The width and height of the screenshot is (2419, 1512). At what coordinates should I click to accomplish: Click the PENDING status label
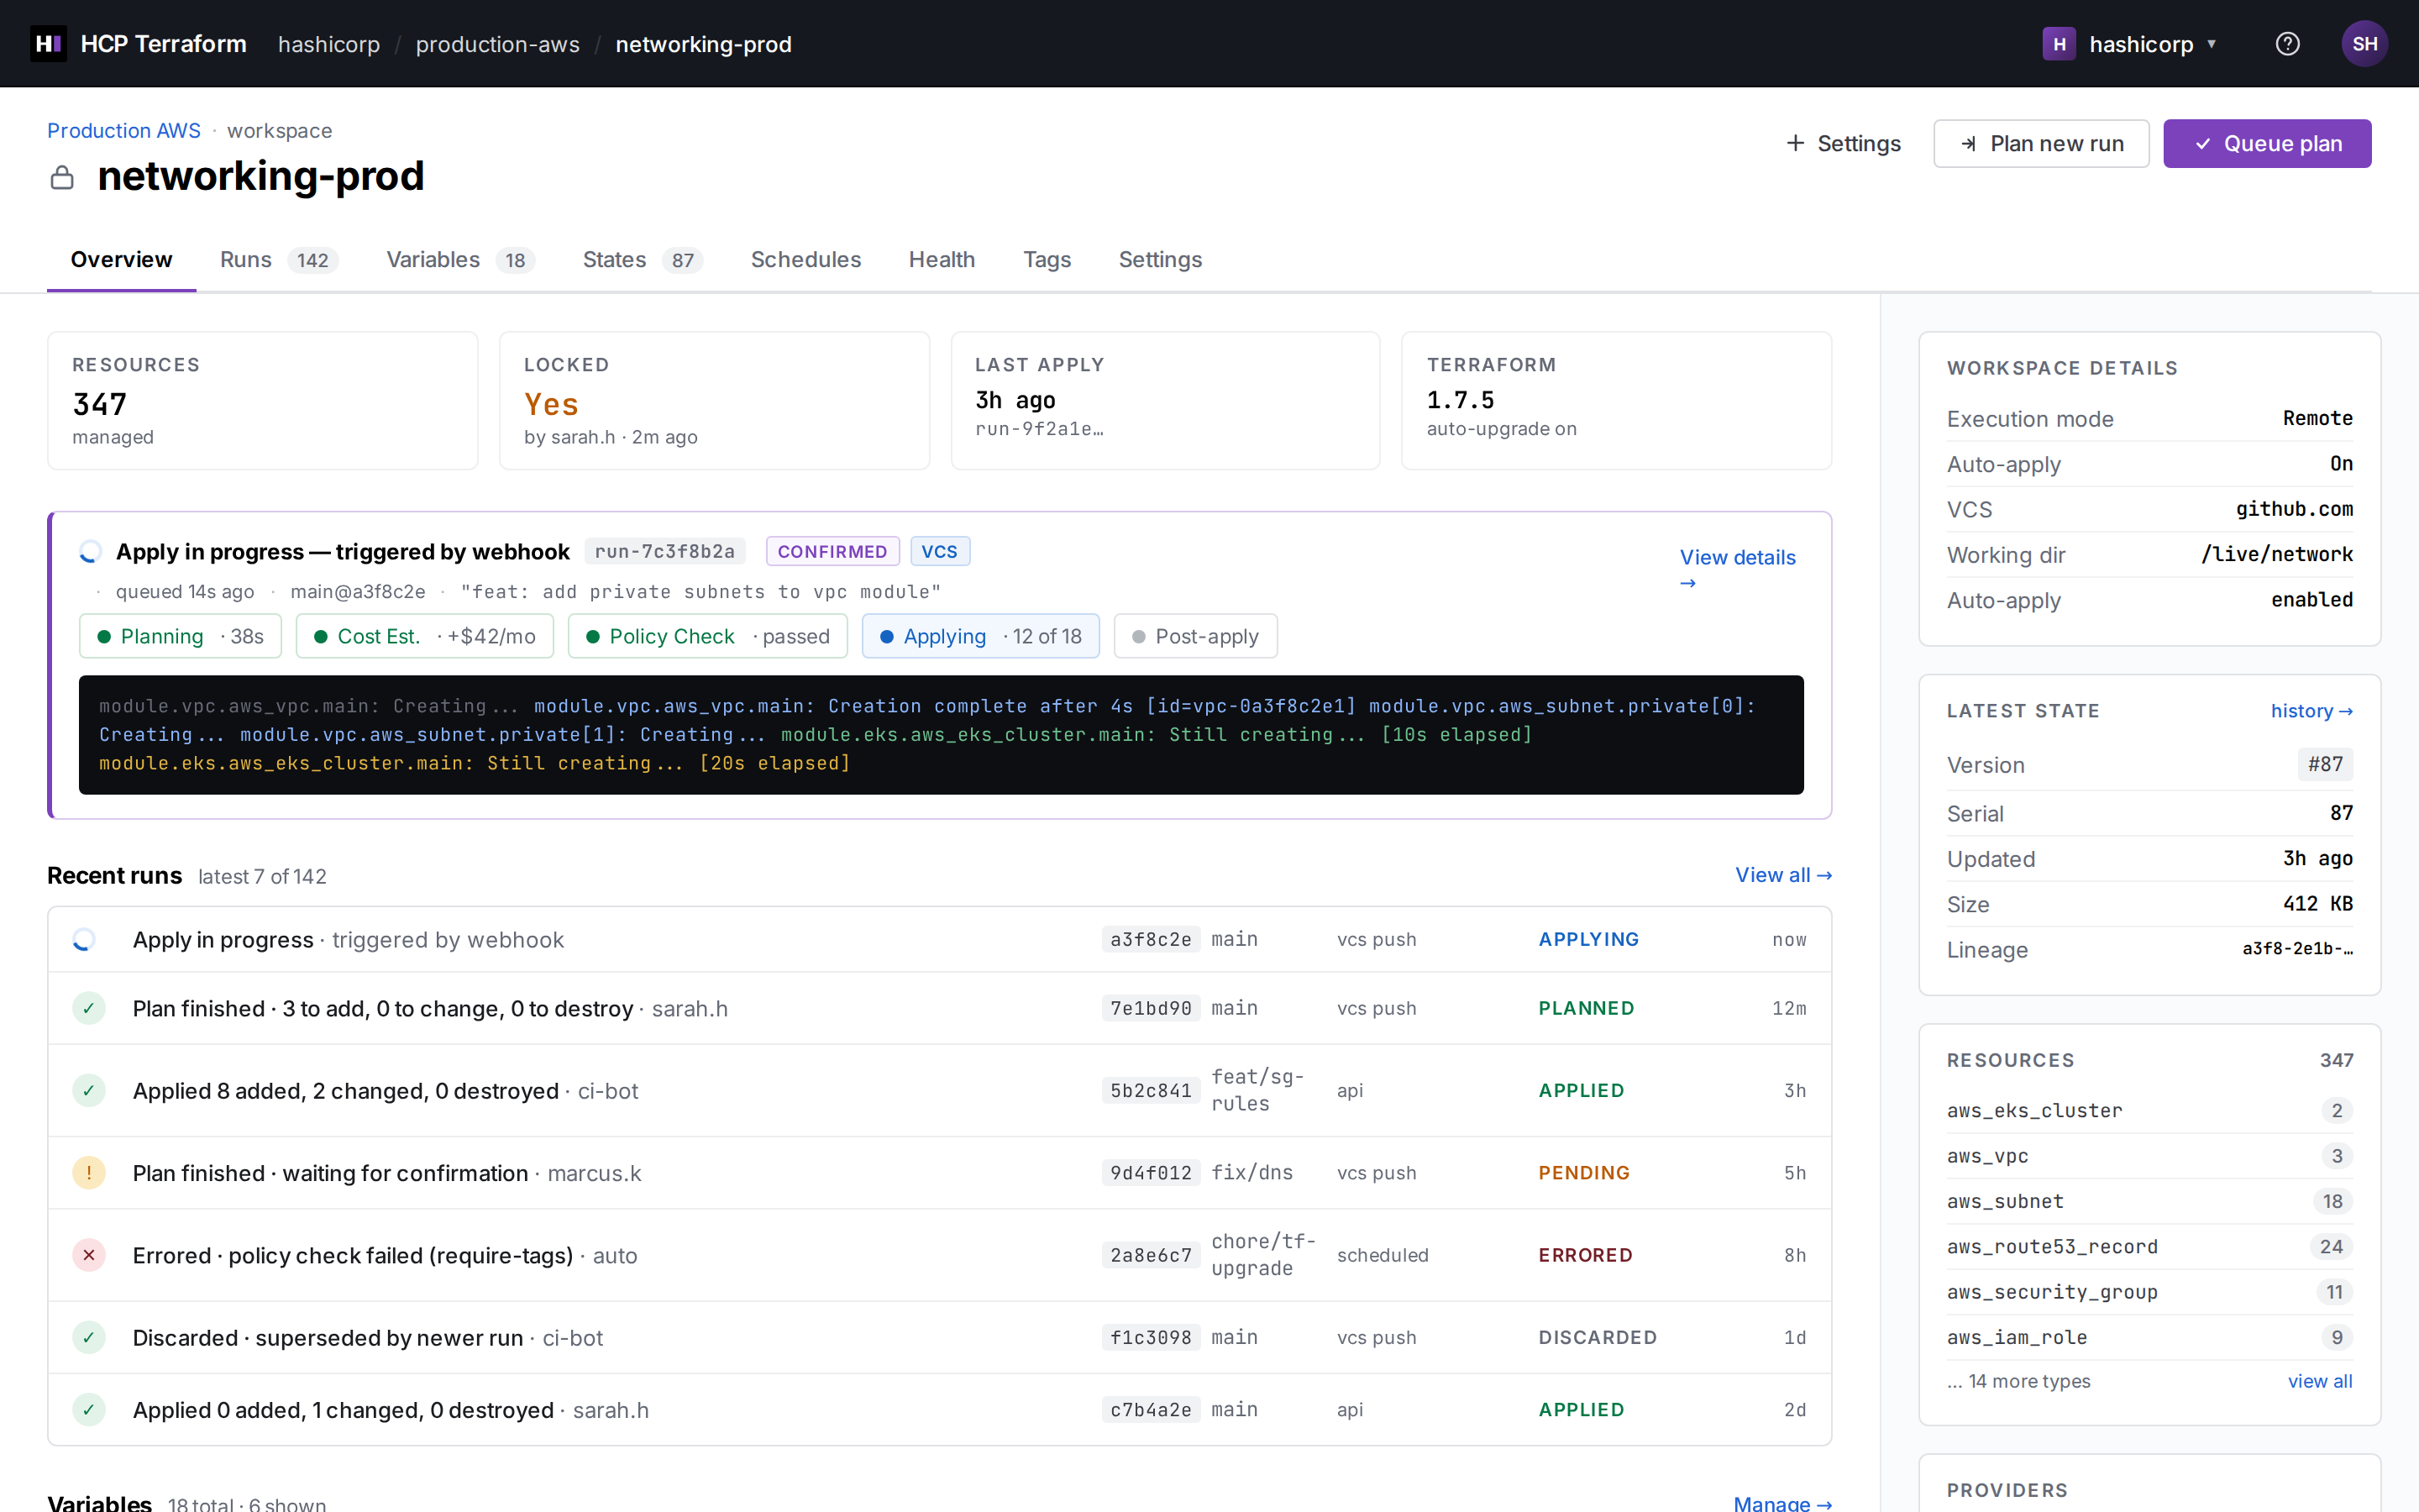[x=1583, y=1172]
